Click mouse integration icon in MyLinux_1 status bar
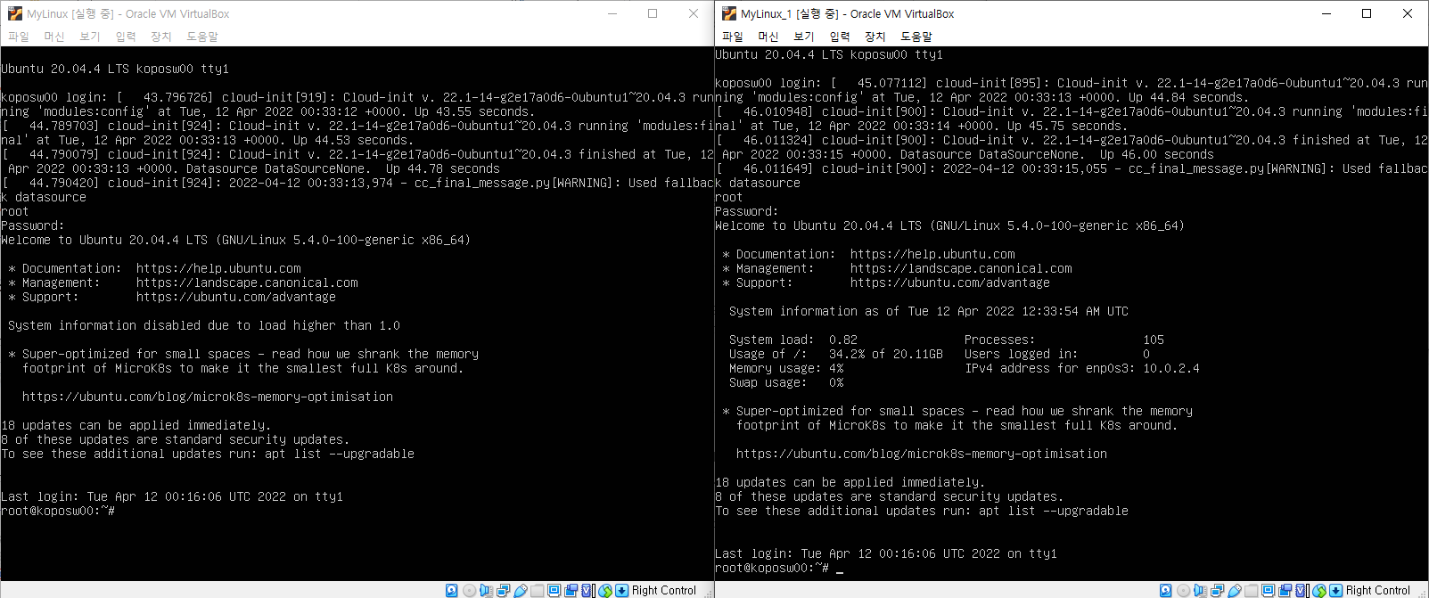This screenshot has height=598, width=1429. coord(1319,590)
